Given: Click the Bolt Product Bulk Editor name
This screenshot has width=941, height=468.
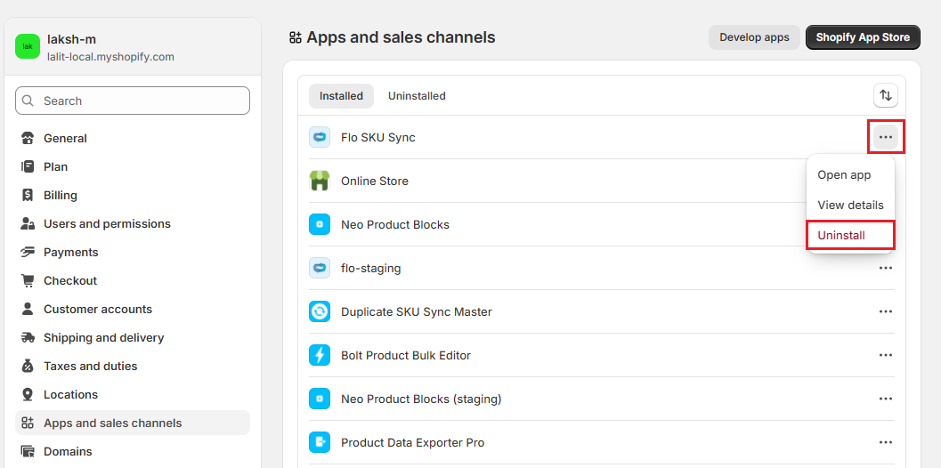Looking at the screenshot, I should point(406,355).
